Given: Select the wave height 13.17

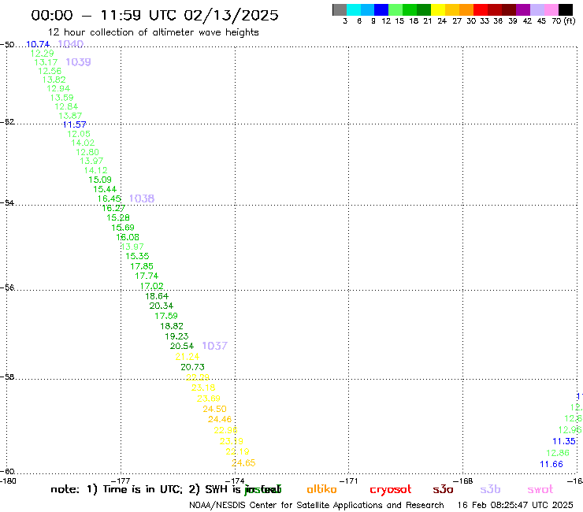Looking at the screenshot, I should (x=46, y=62).
